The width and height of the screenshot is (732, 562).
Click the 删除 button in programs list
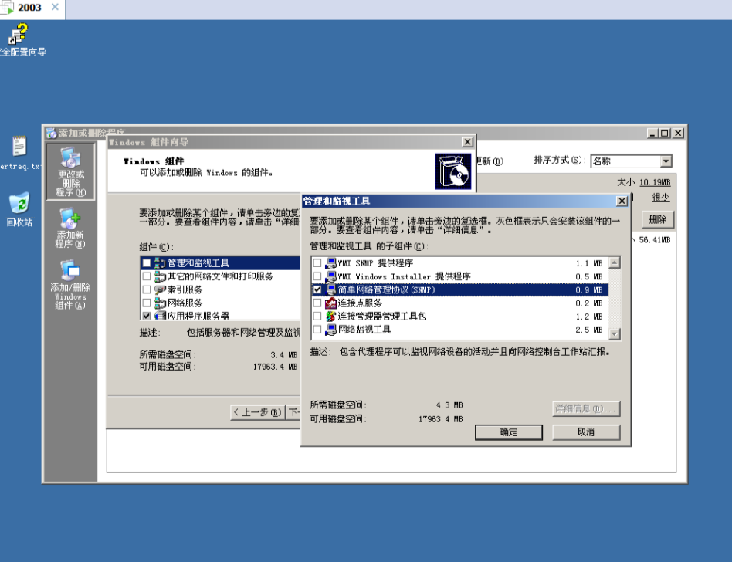tap(658, 219)
